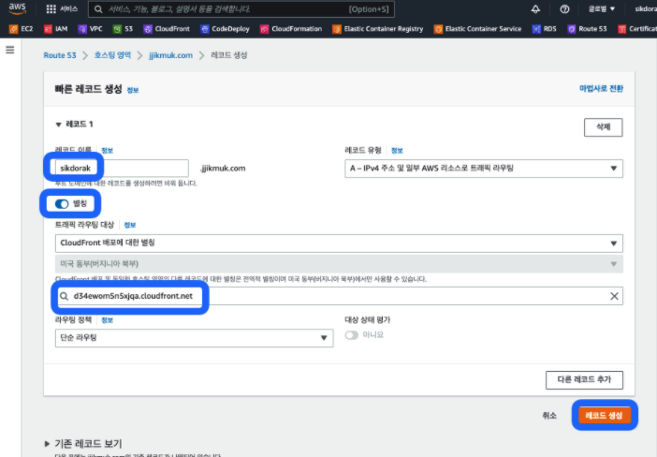Focus the AWS top search bar

(x=241, y=9)
